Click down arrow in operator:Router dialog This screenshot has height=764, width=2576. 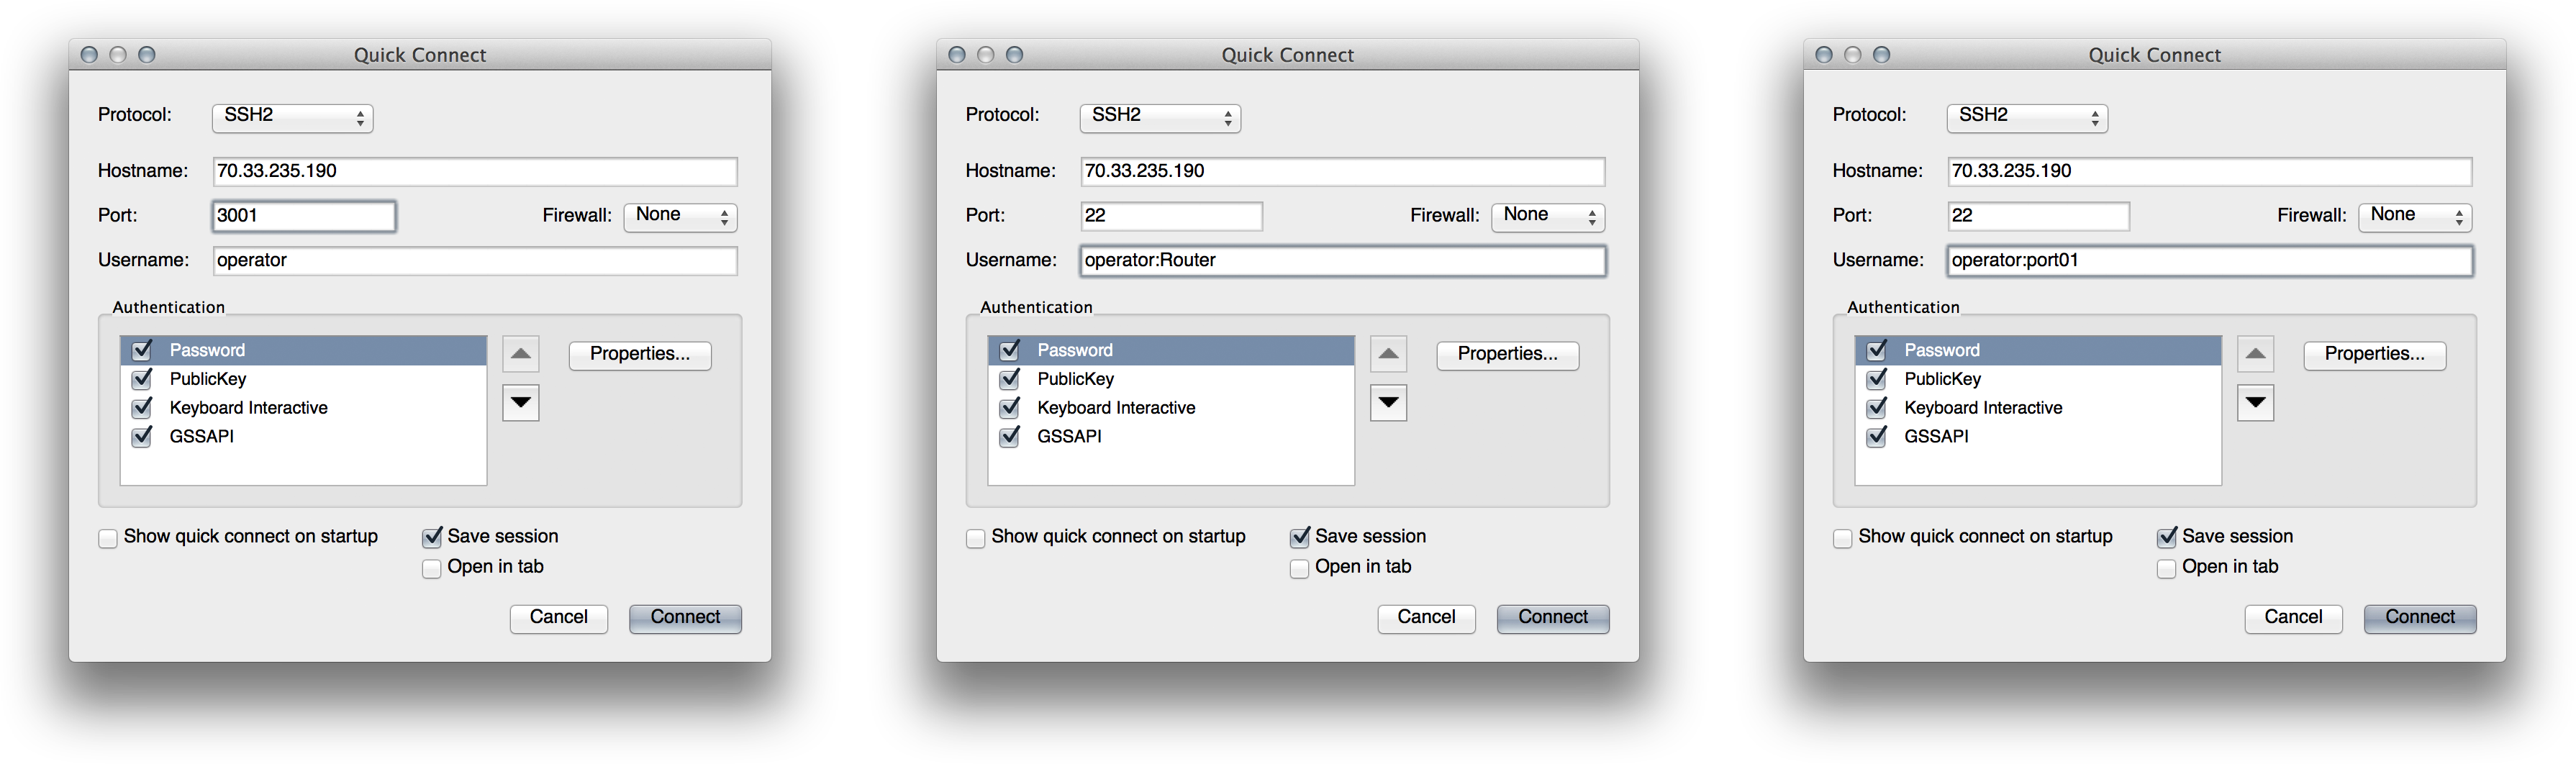click(x=1388, y=403)
